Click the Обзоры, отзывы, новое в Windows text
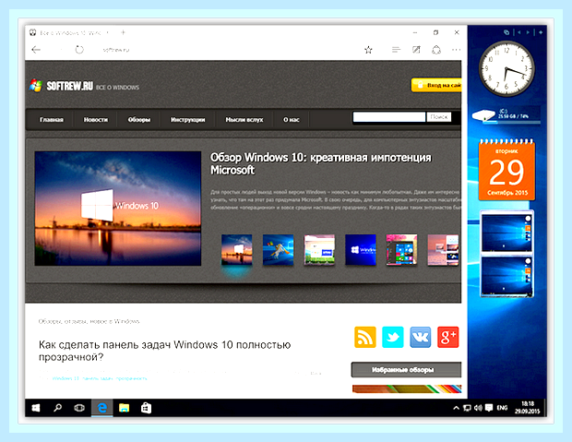The width and height of the screenshot is (572, 442). 89,321
